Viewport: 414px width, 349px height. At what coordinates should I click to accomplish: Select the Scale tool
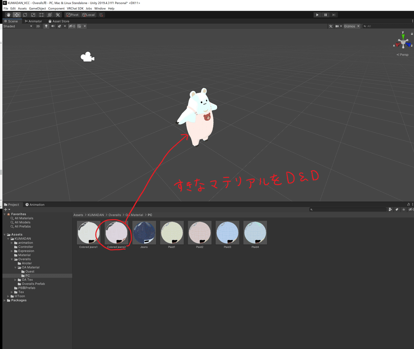(33, 15)
